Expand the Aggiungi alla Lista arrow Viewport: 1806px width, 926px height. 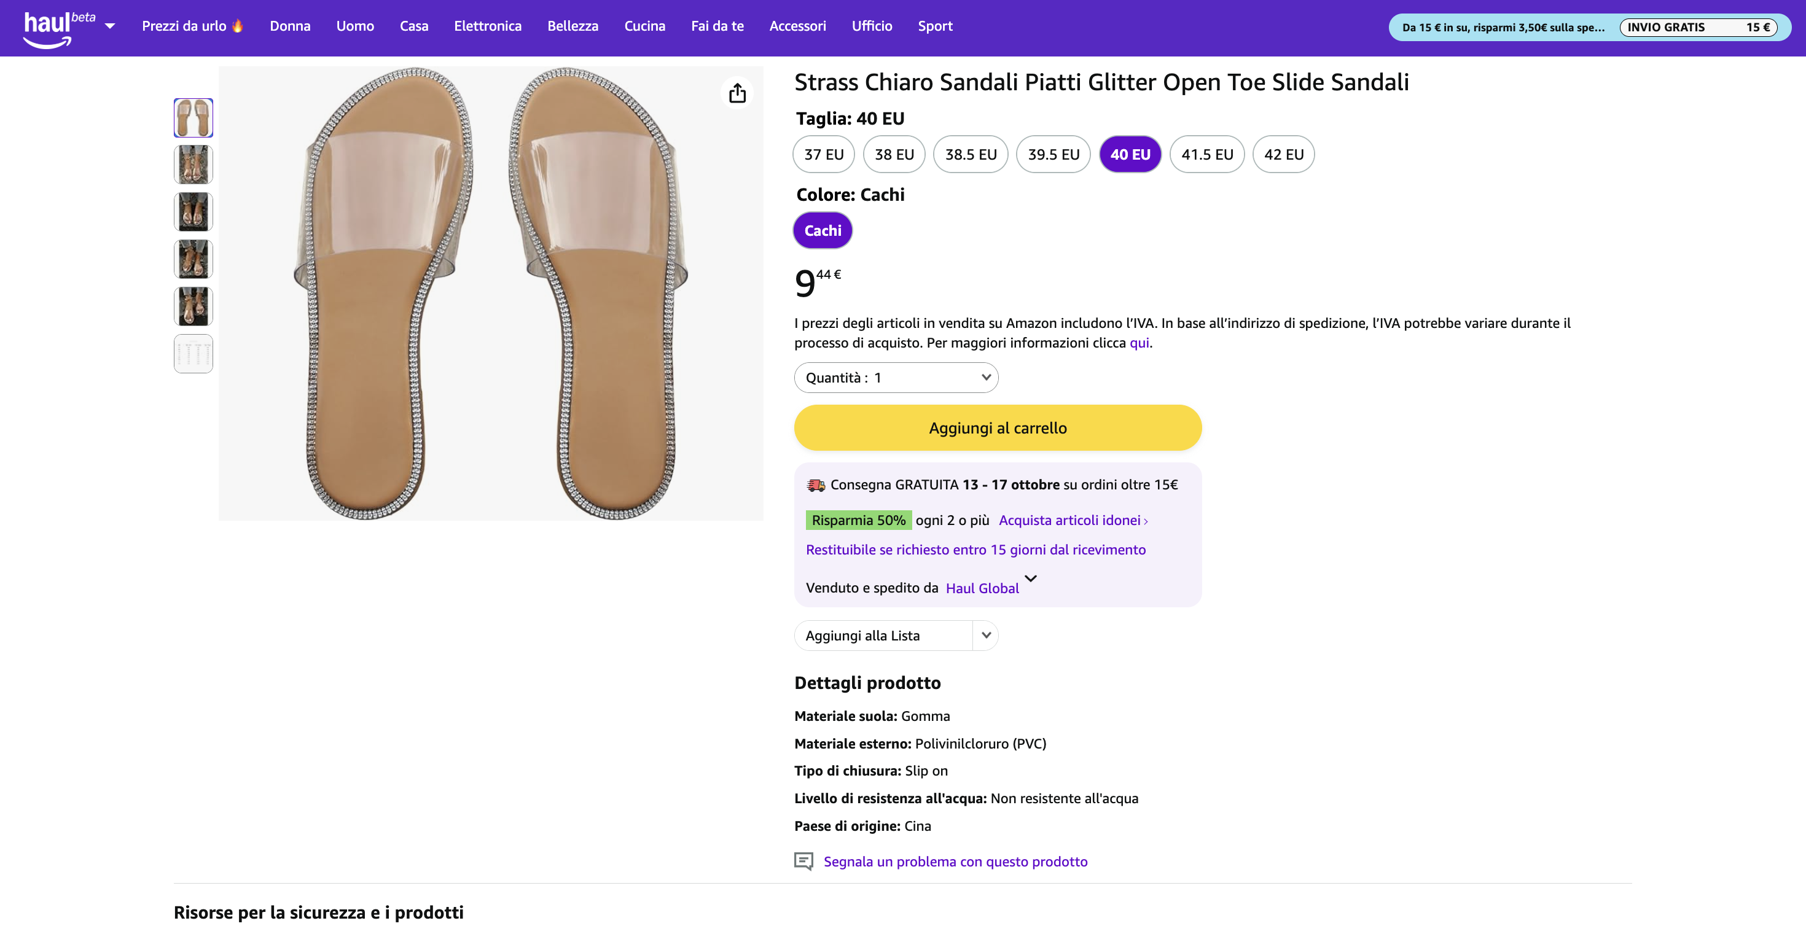coord(986,636)
